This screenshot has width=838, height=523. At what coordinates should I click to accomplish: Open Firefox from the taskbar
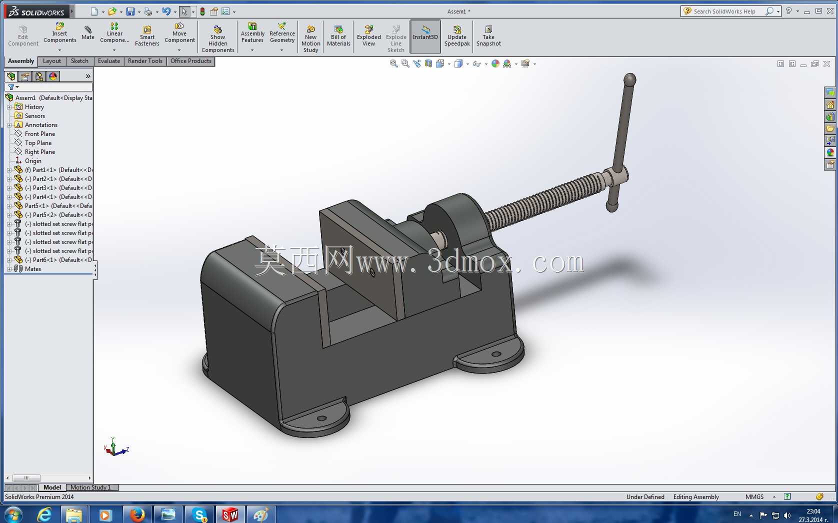pyautogui.click(x=136, y=514)
